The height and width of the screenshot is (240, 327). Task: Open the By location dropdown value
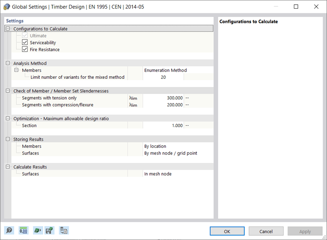coord(178,146)
